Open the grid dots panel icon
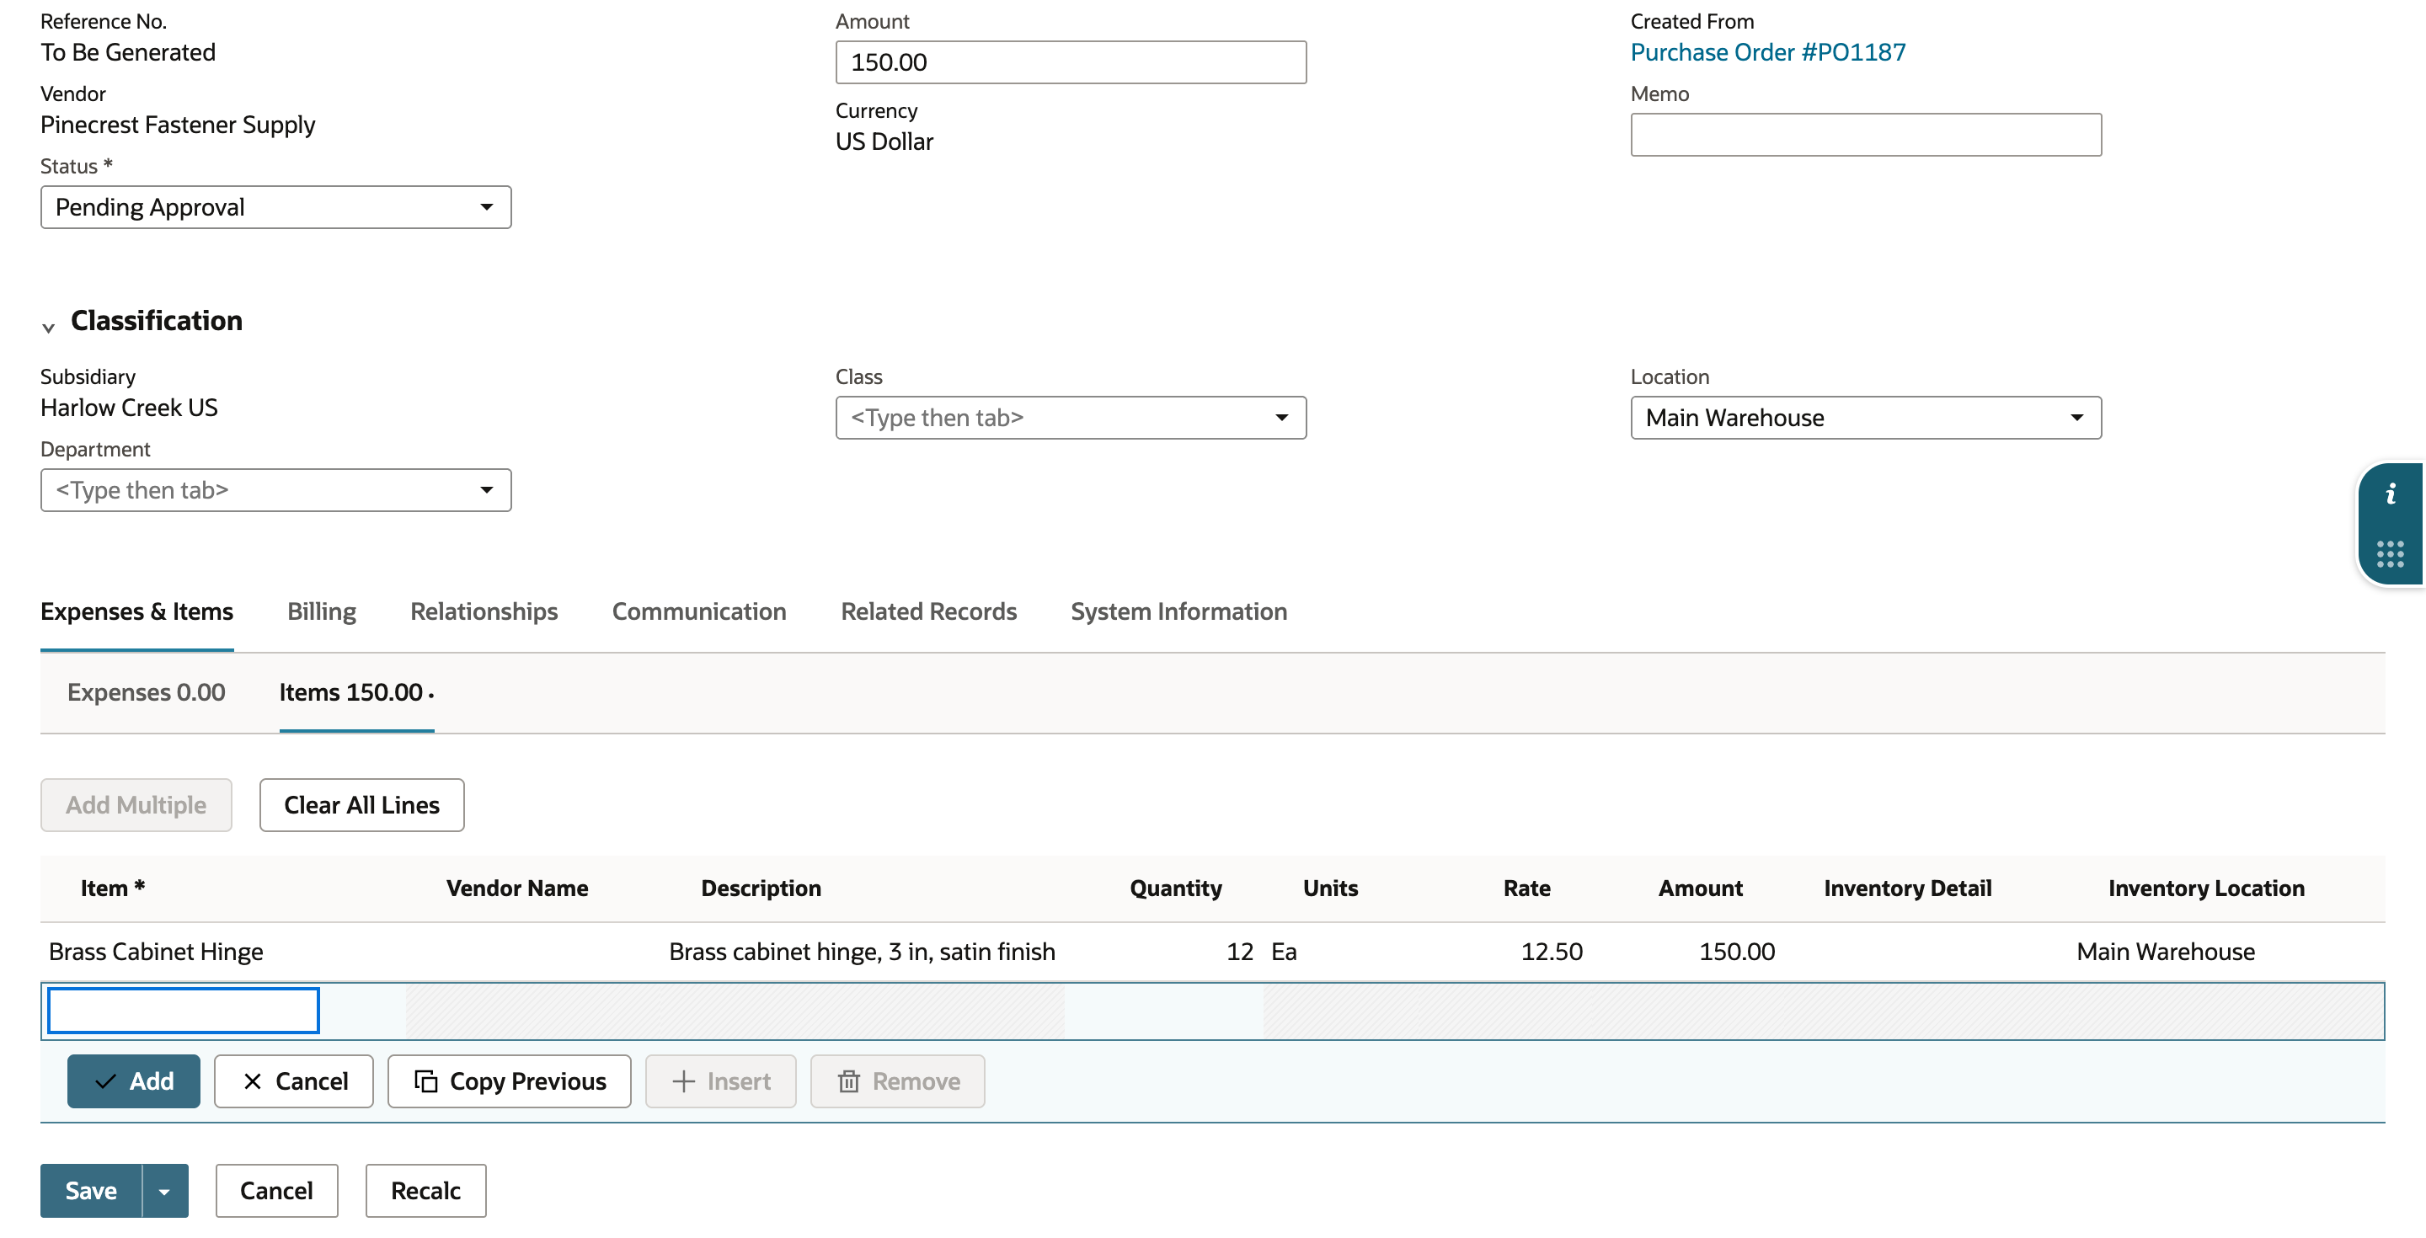This screenshot has height=1238, width=2426. click(x=2391, y=553)
